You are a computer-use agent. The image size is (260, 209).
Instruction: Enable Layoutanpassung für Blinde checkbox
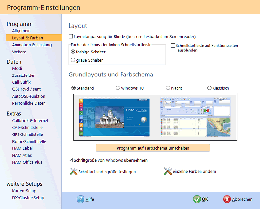pos(71,37)
